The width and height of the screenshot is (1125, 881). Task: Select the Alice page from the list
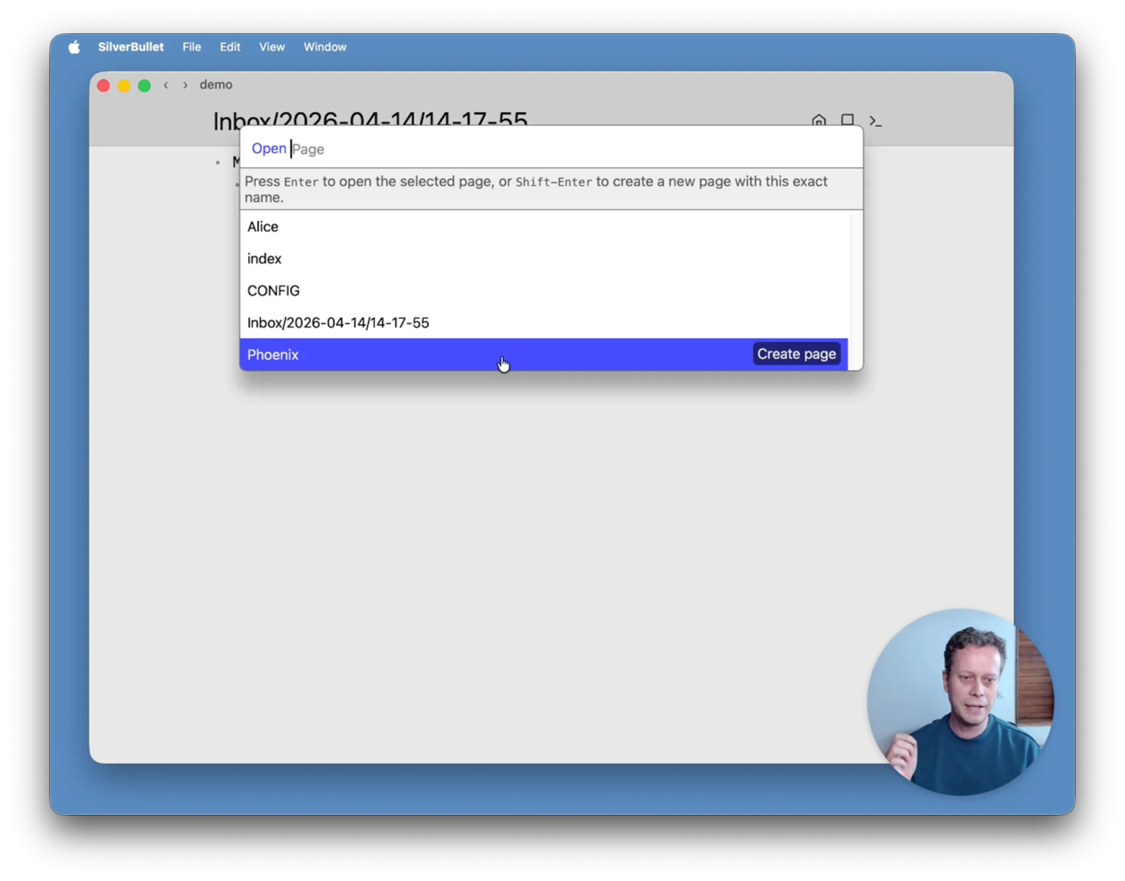coord(263,227)
